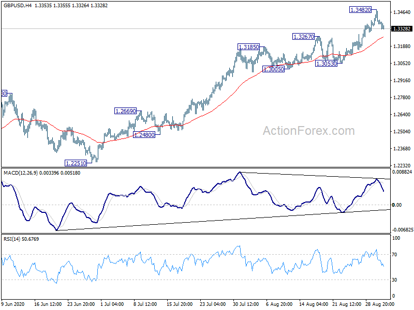Click the 30 Jul 12:00 date label

[x=246, y=304]
